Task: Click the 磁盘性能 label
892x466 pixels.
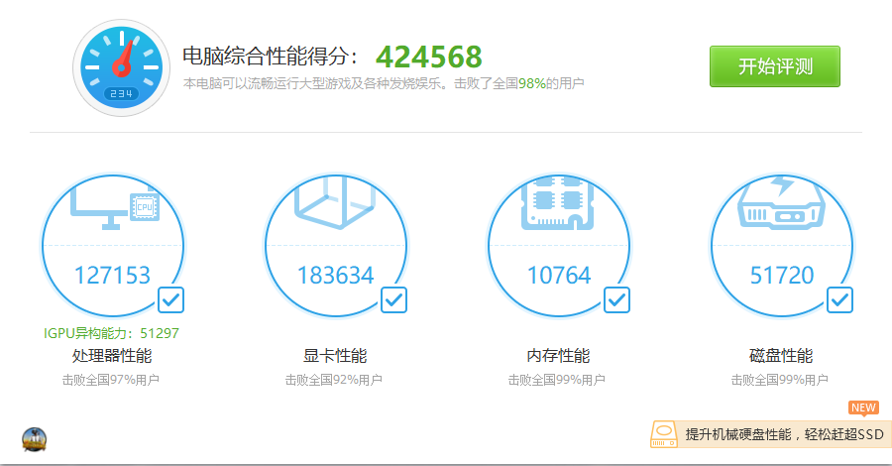Action: click(781, 356)
